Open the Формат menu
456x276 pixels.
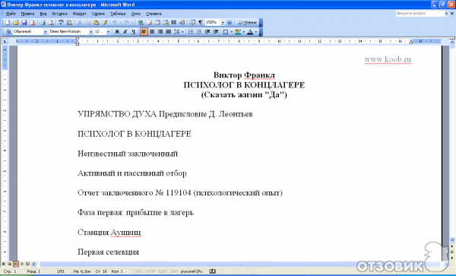[79, 14]
